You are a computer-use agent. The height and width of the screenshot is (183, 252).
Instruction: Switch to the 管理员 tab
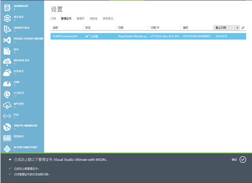(x=80, y=18)
